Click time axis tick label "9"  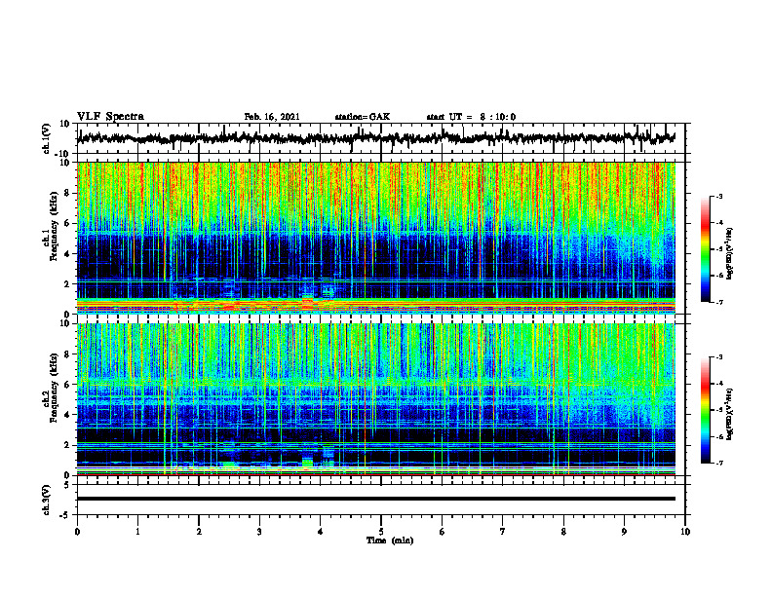[624, 532]
